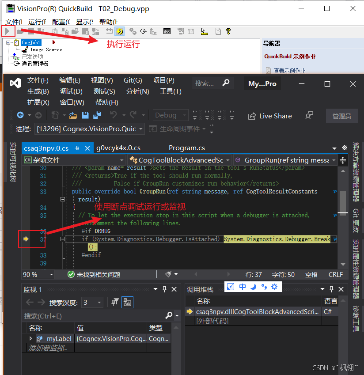Click the 未找到相关问题 status indicator
Screen dimensions: 364x375
click(94, 275)
